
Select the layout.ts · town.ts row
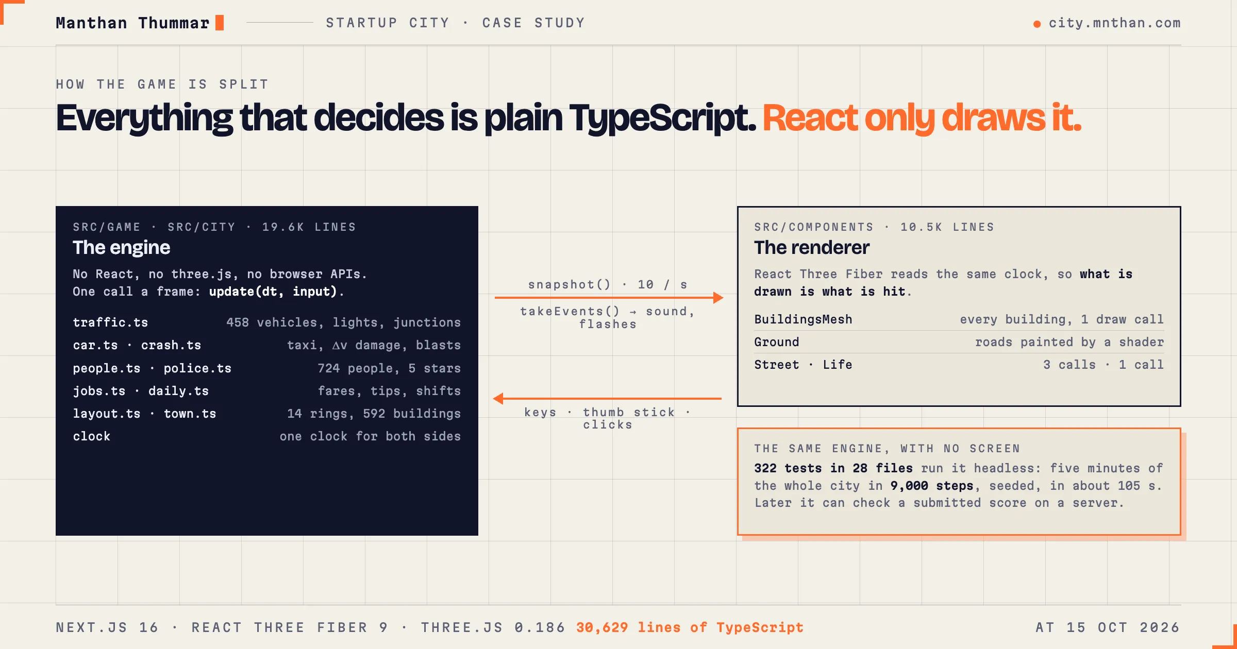267,414
